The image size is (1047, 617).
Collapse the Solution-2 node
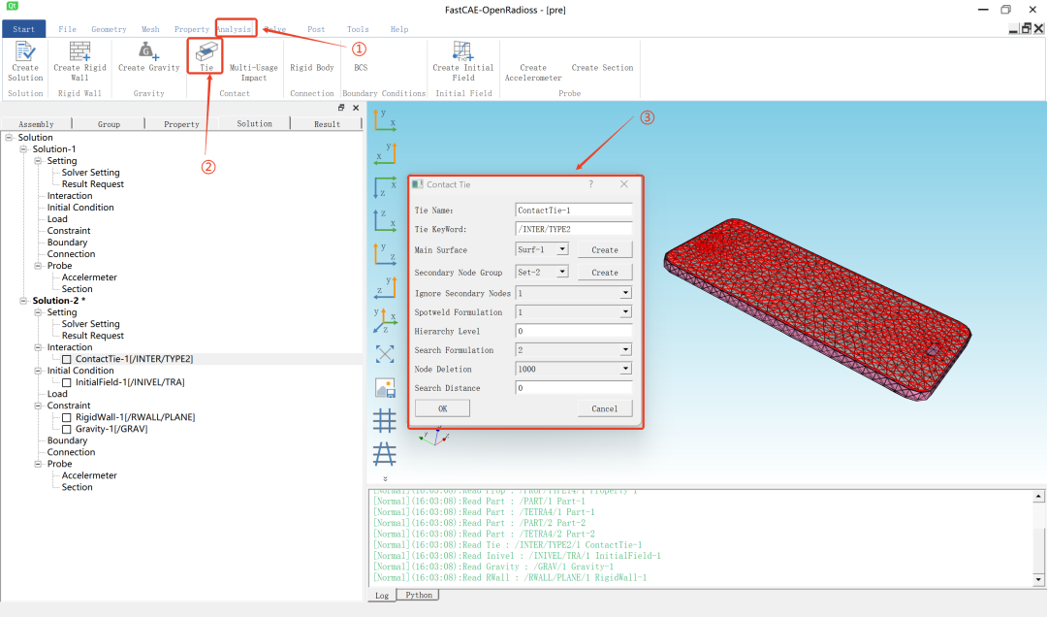pos(23,301)
